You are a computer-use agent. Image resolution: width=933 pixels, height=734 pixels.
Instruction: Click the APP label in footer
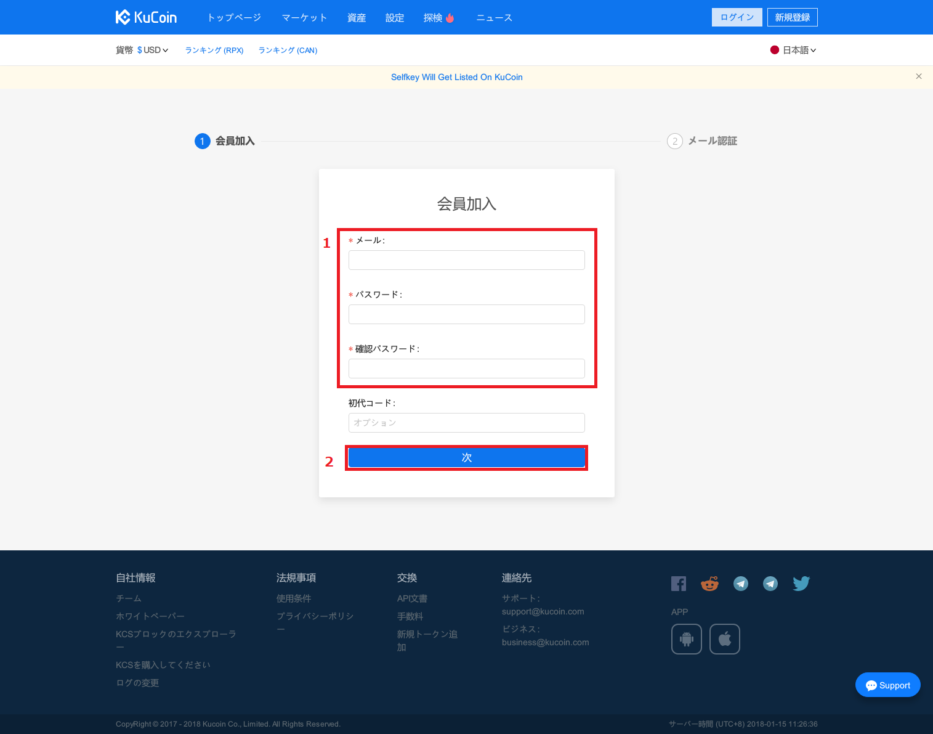(x=679, y=612)
